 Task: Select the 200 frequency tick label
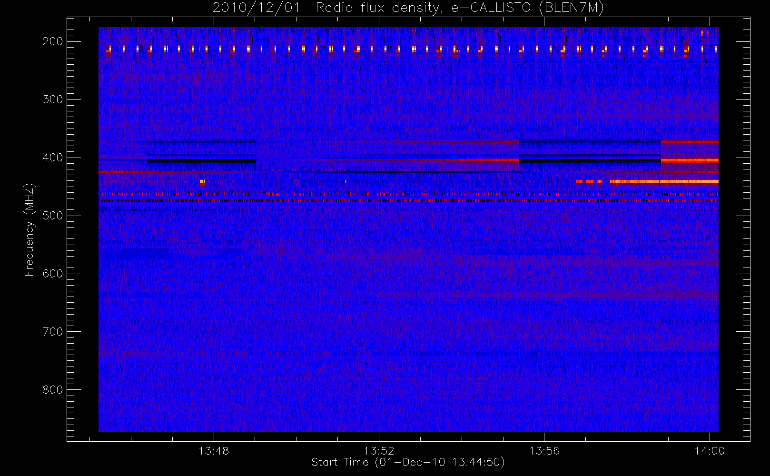click(x=53, y=41)
